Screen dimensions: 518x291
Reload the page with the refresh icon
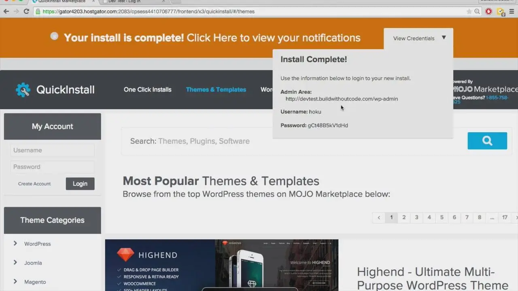26,11
